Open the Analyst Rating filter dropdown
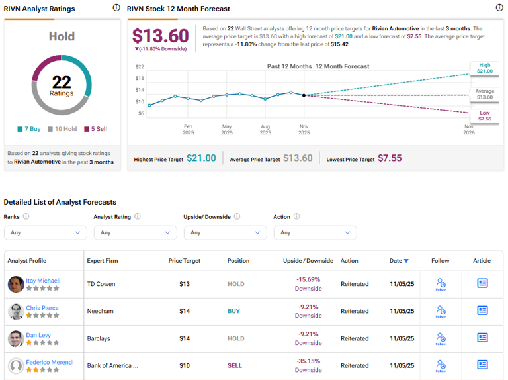Viewport: 508px width, 380px height. 135,232
